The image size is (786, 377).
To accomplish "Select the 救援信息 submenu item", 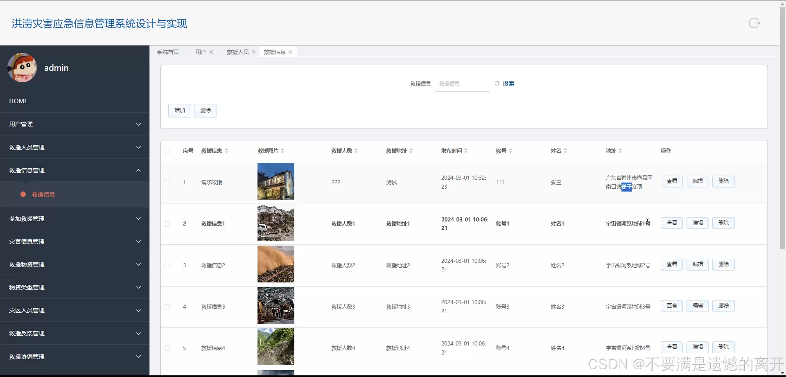I will pos(75,194).
